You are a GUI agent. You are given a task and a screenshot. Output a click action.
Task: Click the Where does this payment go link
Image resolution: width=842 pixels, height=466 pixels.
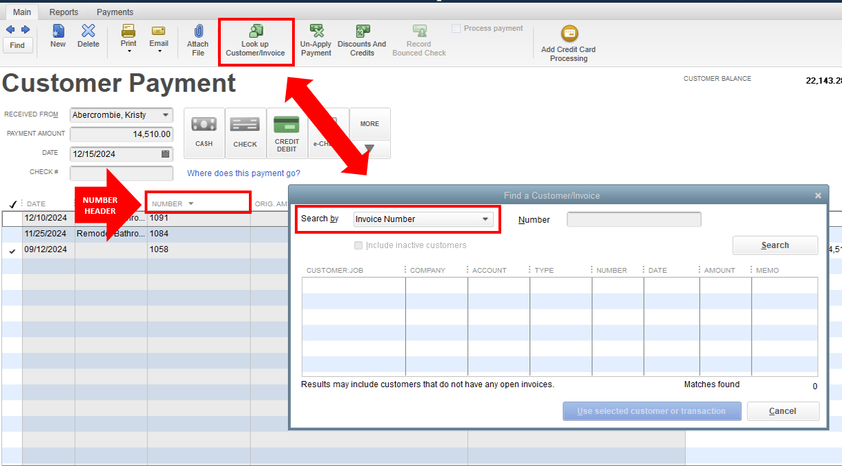pyautogui.click(x=244, y=173)
